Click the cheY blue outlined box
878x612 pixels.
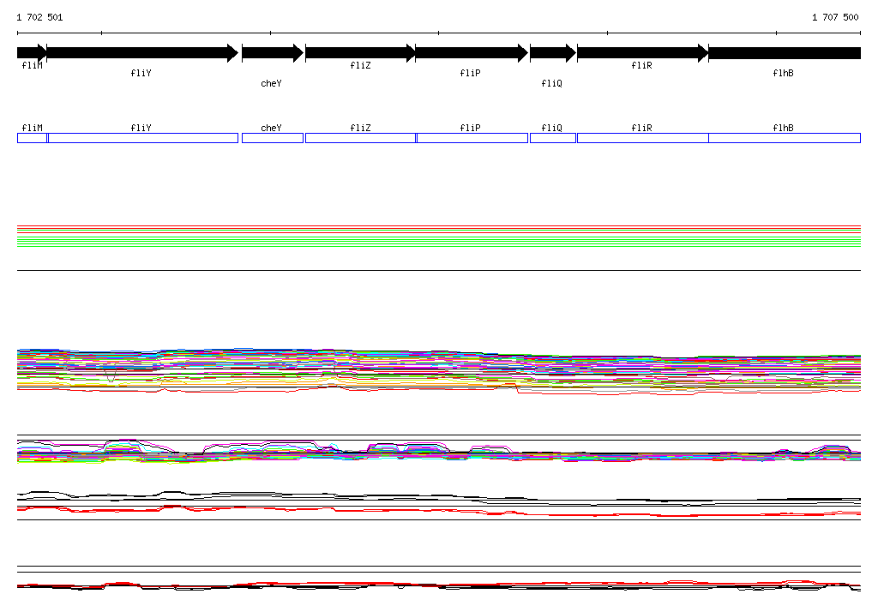click(273, 138)
